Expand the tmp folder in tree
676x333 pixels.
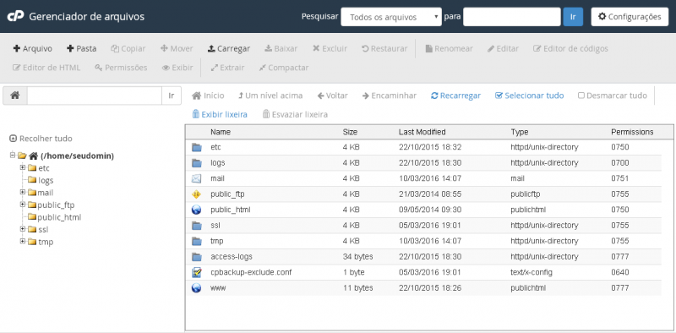coord(23,242)
